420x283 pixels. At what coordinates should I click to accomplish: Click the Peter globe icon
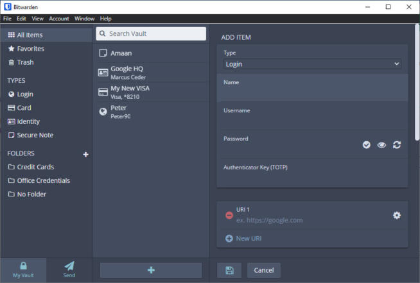(103, 112)
